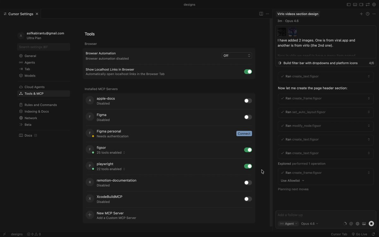Click the designs folder in status bar
This screenshot has height=237, width=379.
[17, 234]
